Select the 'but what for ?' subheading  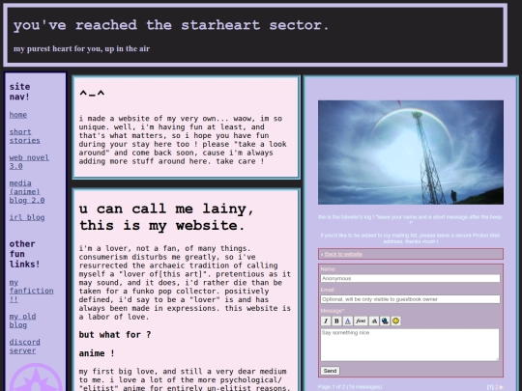click(115, 334)
